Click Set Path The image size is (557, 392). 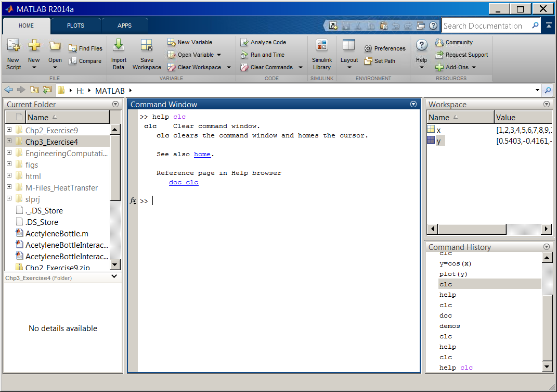coord(380,61)
